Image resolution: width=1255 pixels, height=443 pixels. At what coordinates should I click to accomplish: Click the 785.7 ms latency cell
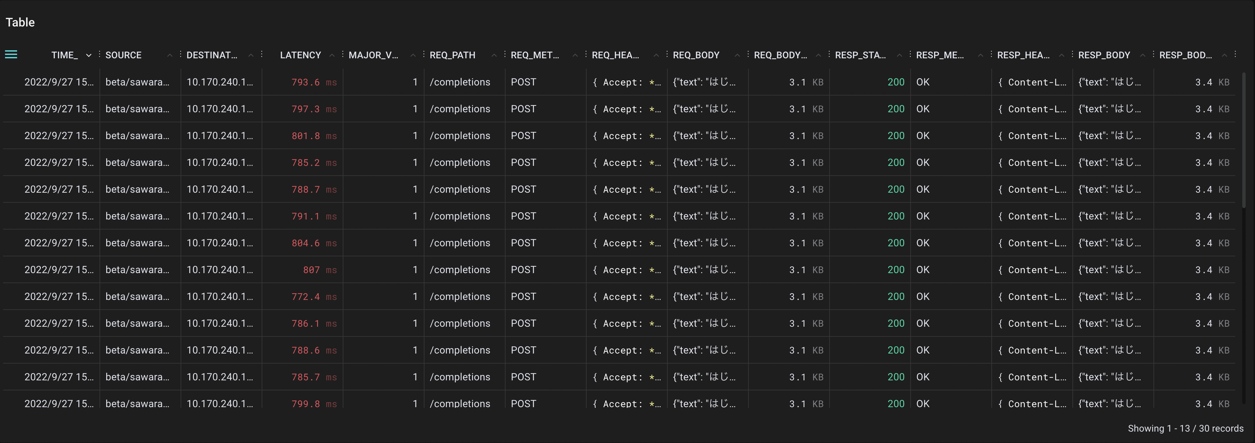click(314, 377)
